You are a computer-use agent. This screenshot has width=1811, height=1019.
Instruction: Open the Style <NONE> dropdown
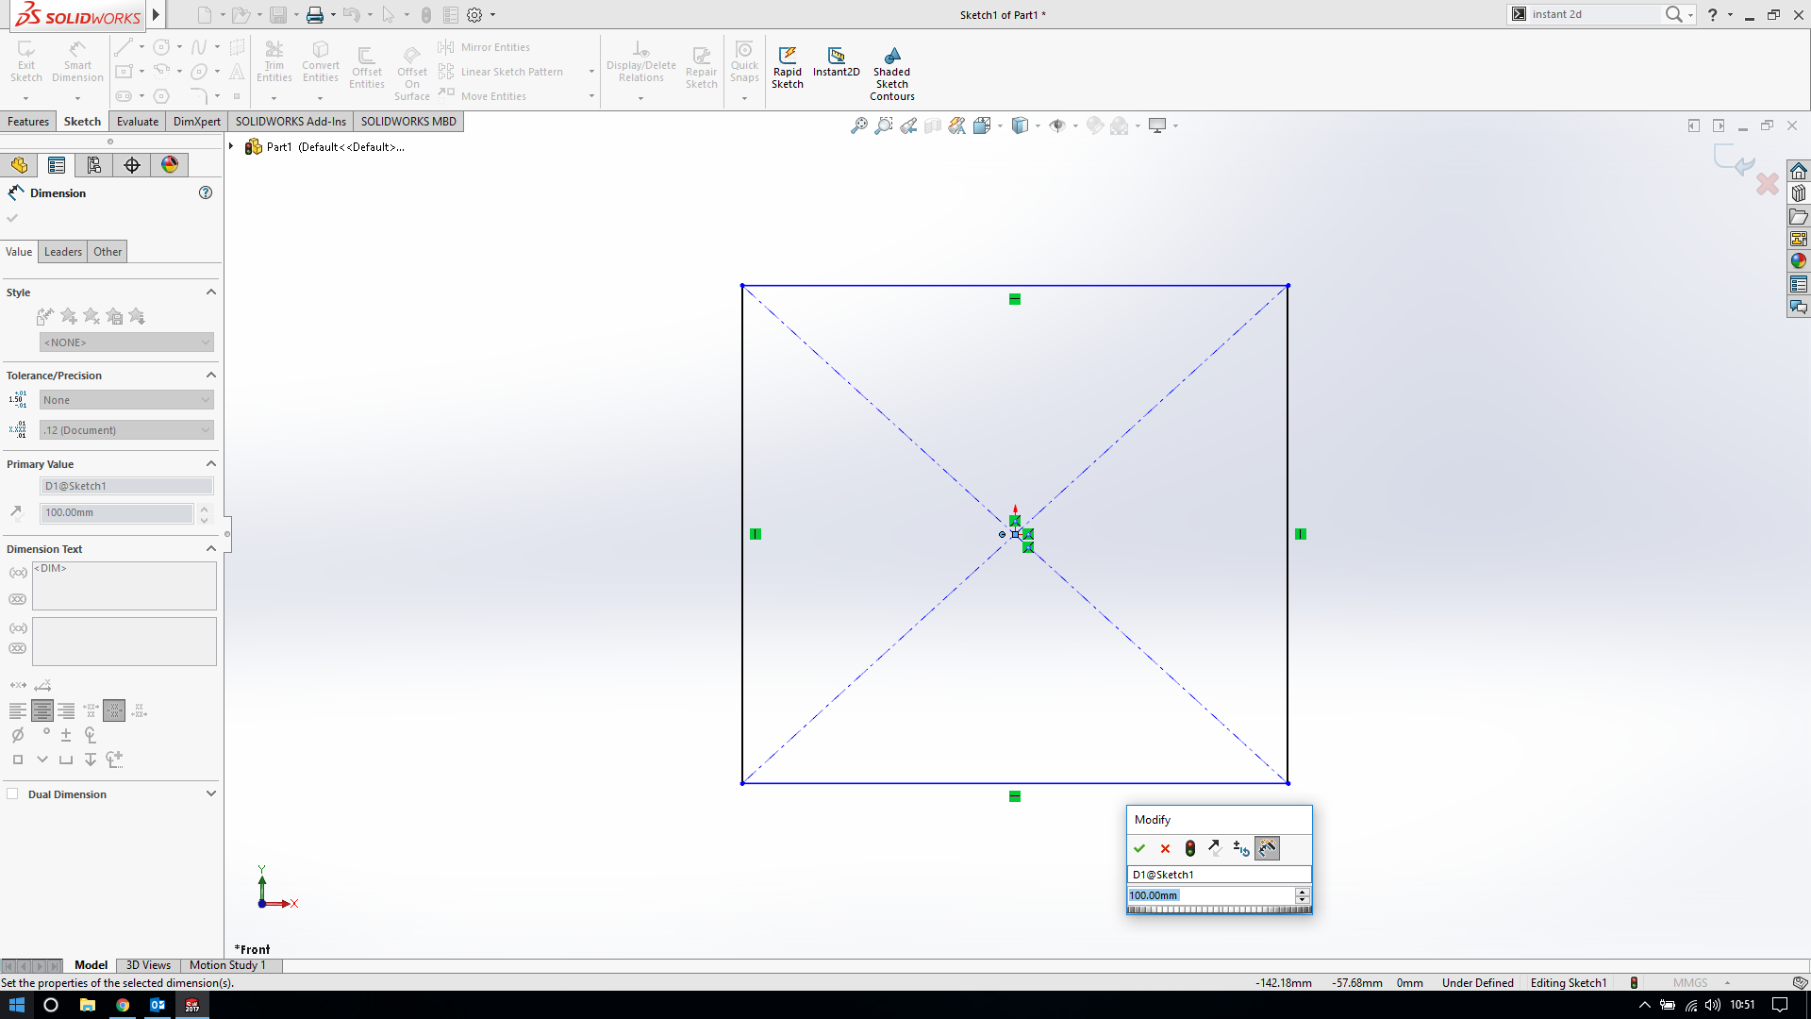[126, 342]
